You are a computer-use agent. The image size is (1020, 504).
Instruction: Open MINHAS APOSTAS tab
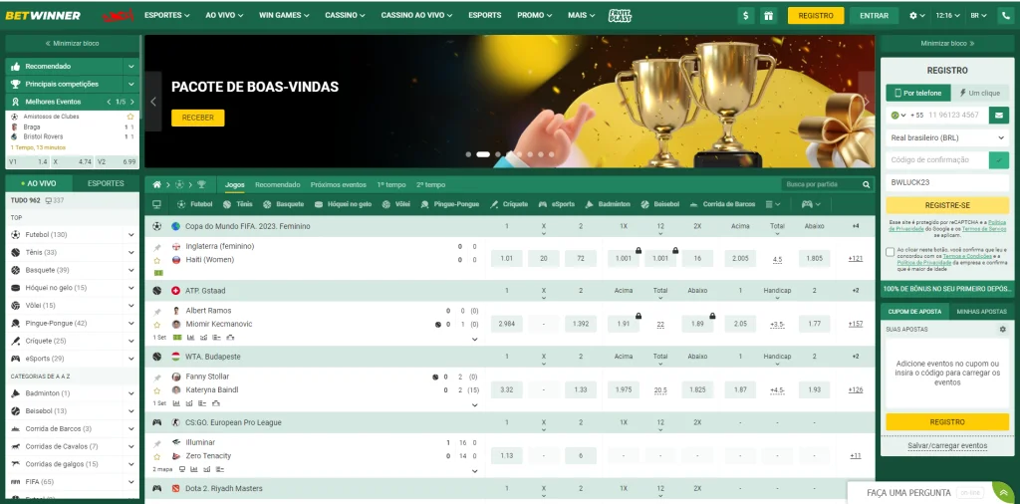click(981, 312)
